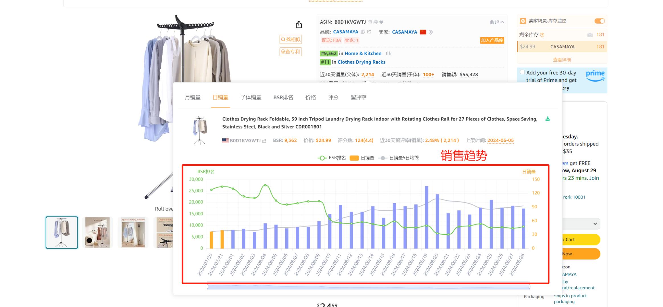663x307 pixels.
Task: Select second thumbnail with washing machine
Action: (98, 233)
